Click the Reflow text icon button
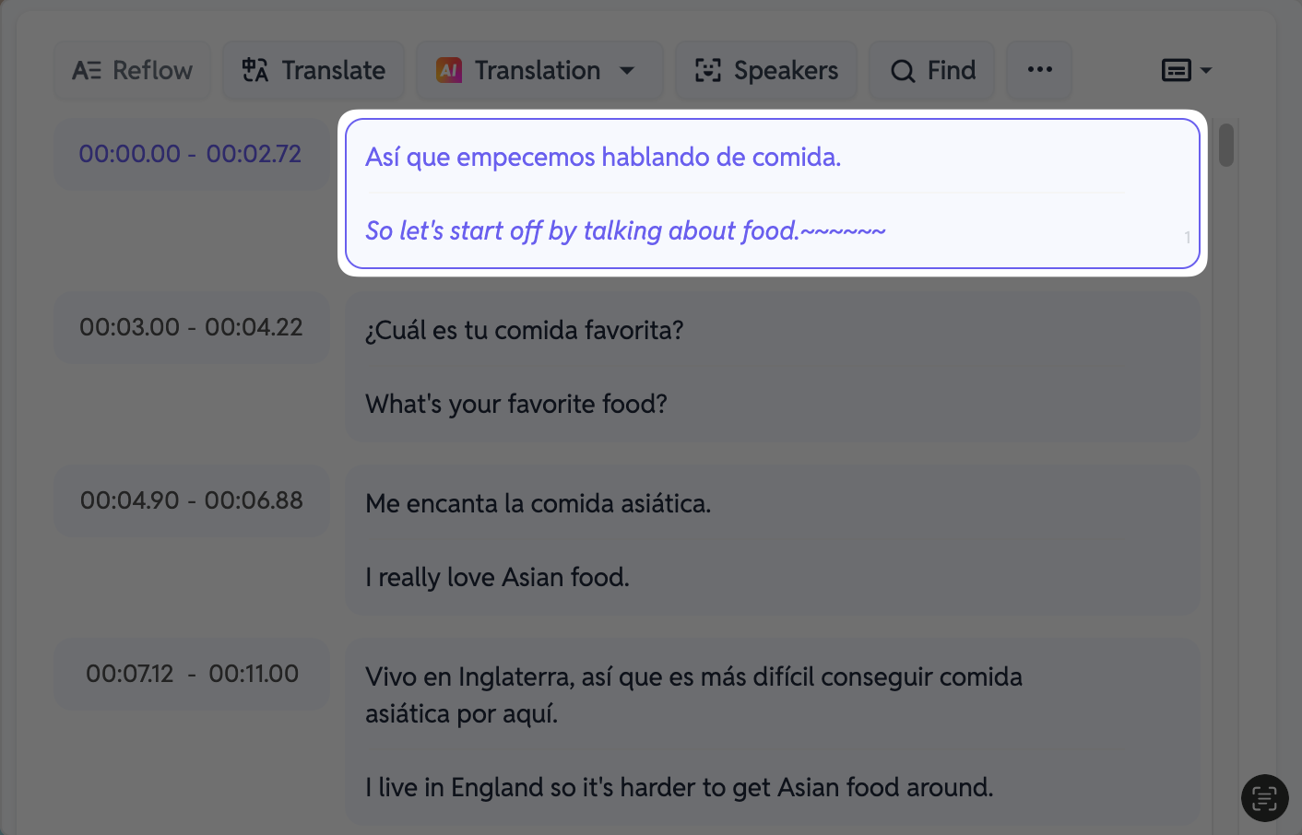The image size is (1302, 835). (x=133, y=70)
